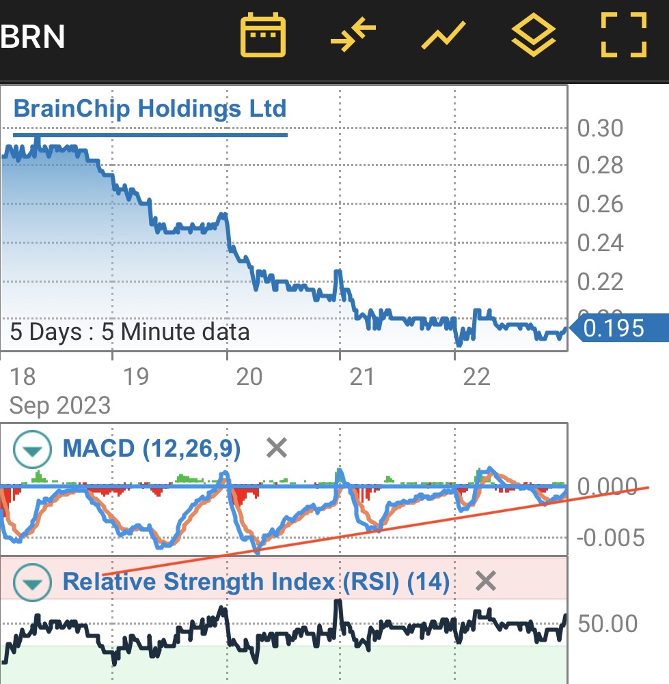Image resolution: width=669 pixels, height=684 pixels.
Task: Click date marker 18 on time axis
Action: (23, 376)
